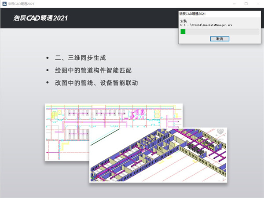Click the progress dialog title 浩辰CAD暖通2021
The width and height of the screenshot is (264, 198).
pos(193,14)
